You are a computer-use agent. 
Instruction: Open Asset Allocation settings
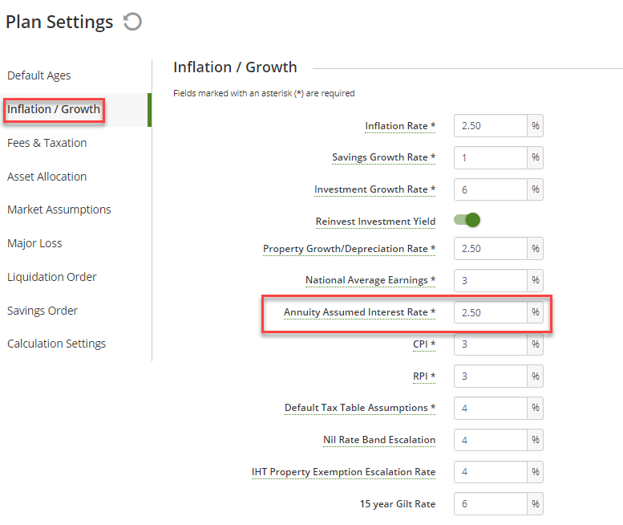(47, 177)
